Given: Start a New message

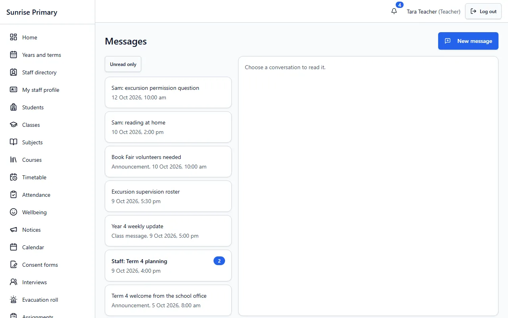Looking at the screenshot, I should pyautogui.click(x=468, y=41).
